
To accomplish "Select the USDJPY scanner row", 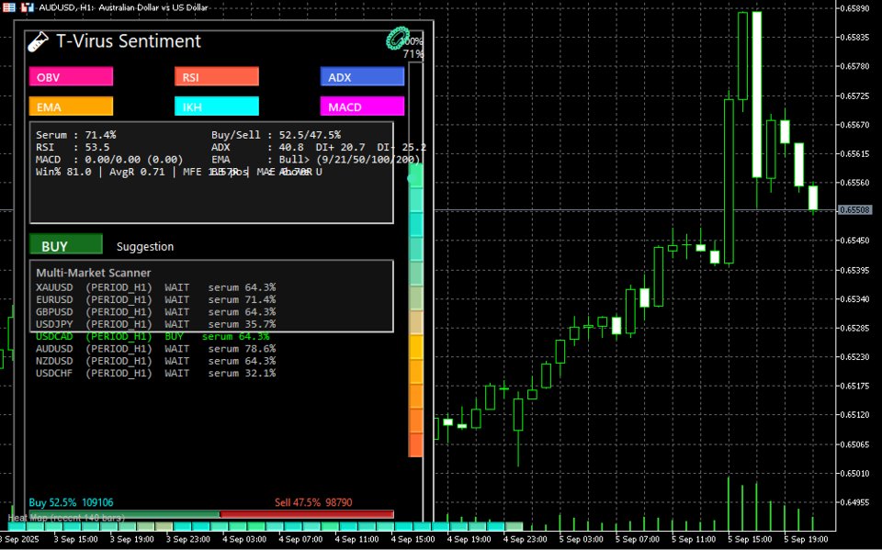I will pos(156,324).
